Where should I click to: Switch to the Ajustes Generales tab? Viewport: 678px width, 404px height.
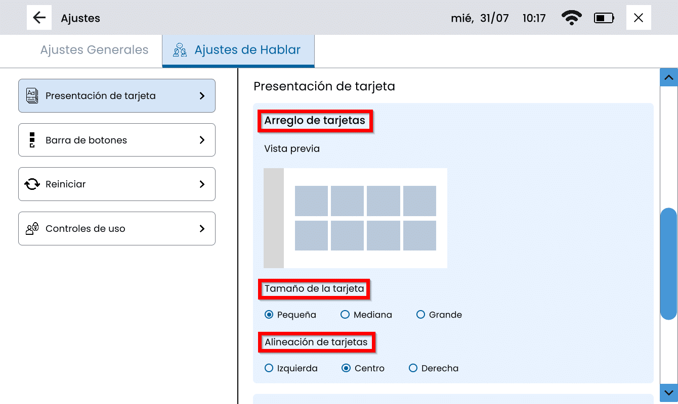click(94, 50)
